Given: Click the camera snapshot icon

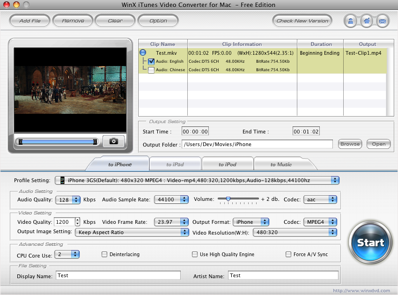Looking at the screenshot, I should click(113, 141).
